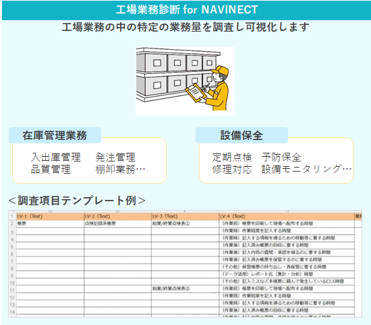
Task: Click row 10 cell about ロス時間
Action: pos(287,281)
